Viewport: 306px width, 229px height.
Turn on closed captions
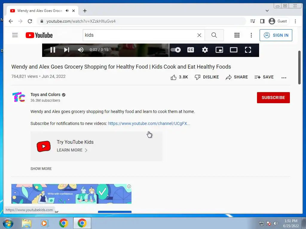[190, 50]
